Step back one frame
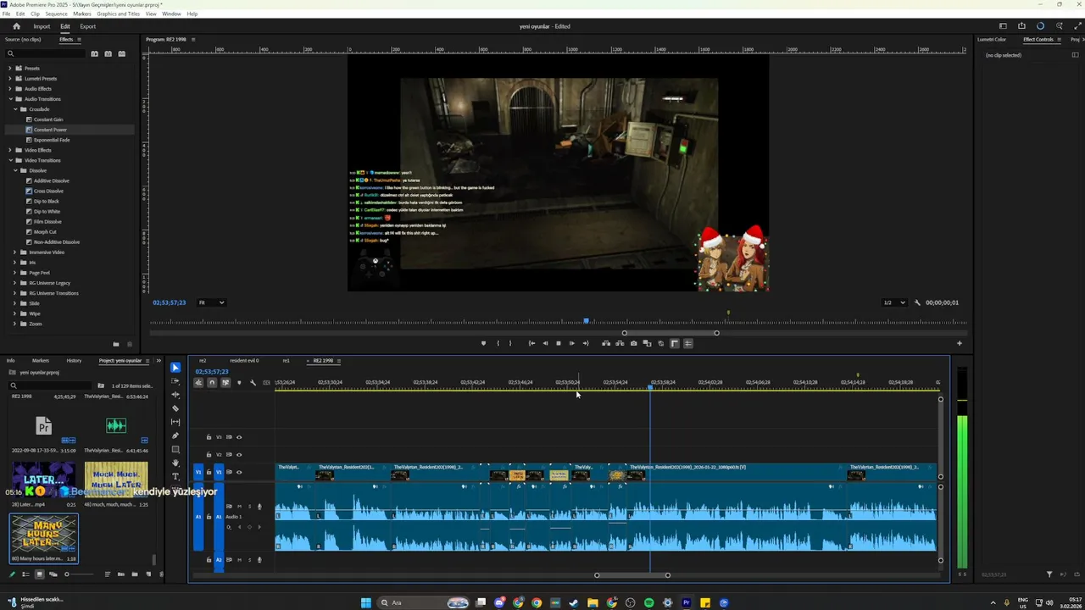This screenshot has width=1085, height=610. [x=545, y=343]
